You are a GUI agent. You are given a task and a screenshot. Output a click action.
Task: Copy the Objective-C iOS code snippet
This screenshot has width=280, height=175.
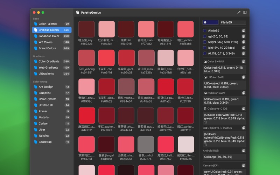pyautogui.click(x=244, y=108)
